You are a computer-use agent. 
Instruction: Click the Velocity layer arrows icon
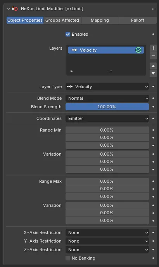(74, 50)
